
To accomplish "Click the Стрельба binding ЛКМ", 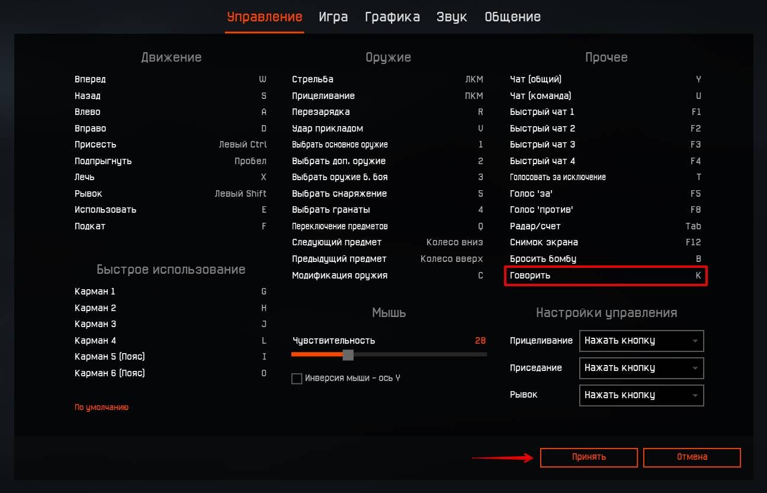I will [474, 79].
